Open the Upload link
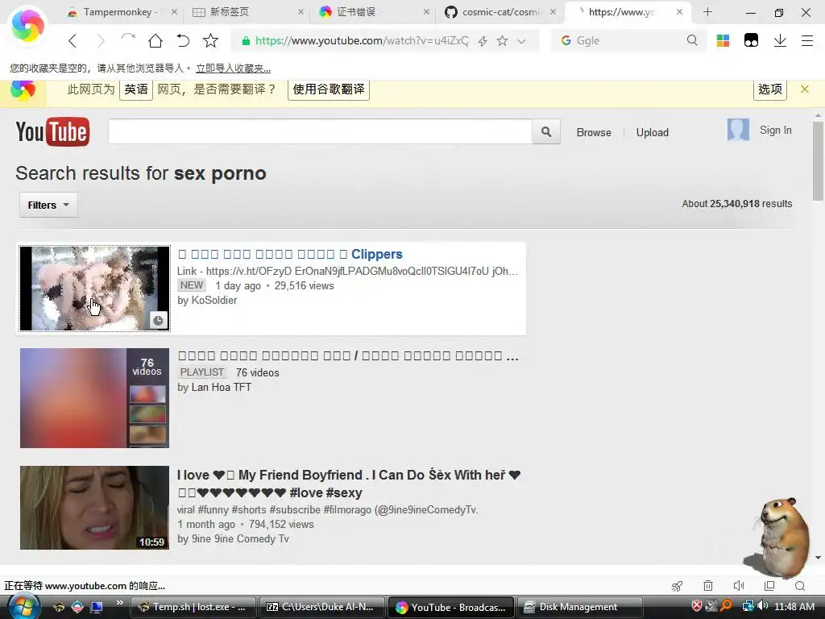Viewport: 825px width, 619px height. tap(652, 133)
